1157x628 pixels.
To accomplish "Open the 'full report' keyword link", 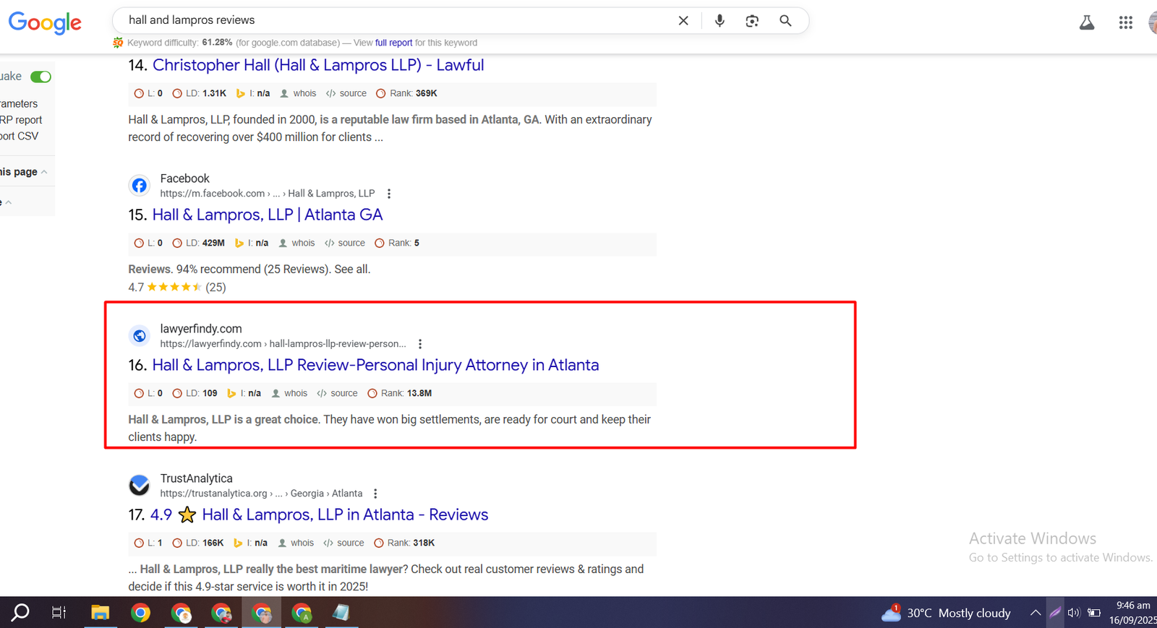I will point(393,43).
